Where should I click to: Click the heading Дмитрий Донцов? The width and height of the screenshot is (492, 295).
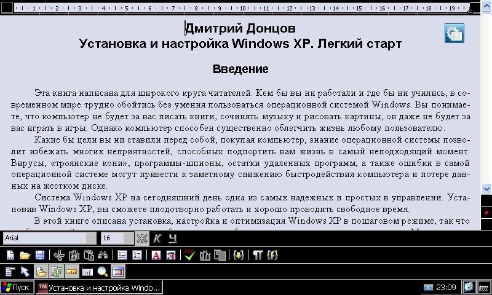pyautogui.click(x=240, y=28)
